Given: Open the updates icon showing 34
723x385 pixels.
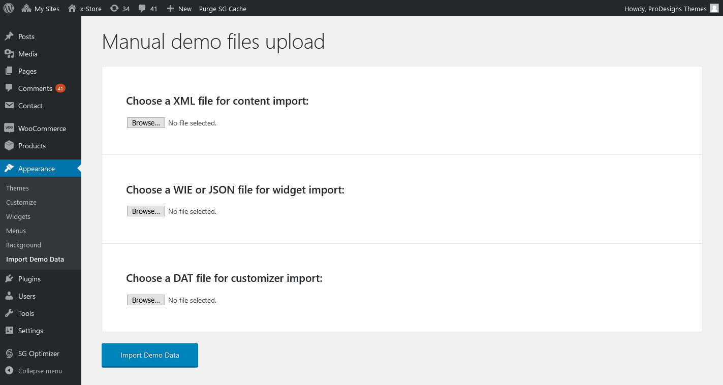Looking at the screenshot, I should 114,8.
